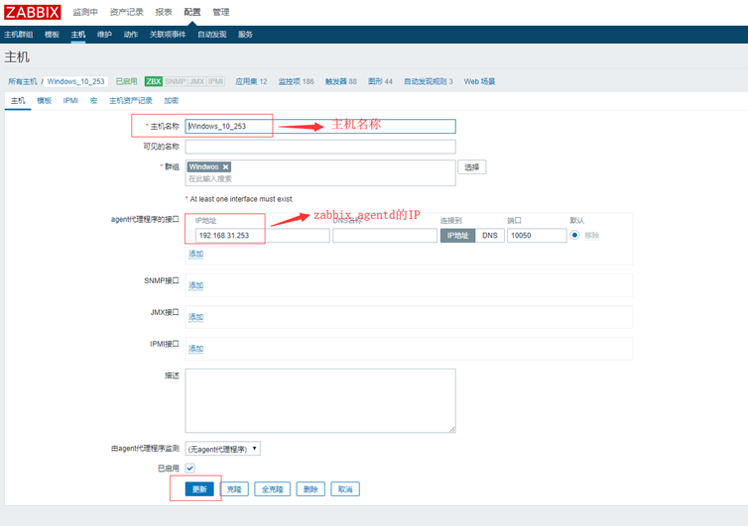Click the 已启用 status link
The image size is (748, 526).
tap(126, 81)
